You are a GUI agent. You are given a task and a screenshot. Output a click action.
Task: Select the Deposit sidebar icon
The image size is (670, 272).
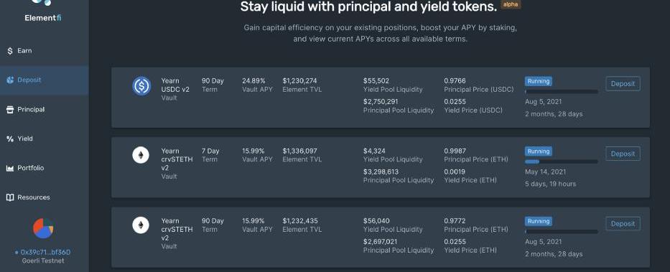pos(10,80)
